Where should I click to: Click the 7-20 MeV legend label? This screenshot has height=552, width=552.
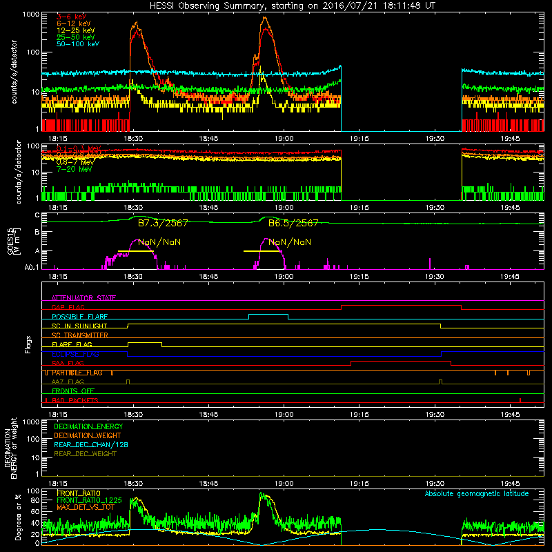pos(74,169)
